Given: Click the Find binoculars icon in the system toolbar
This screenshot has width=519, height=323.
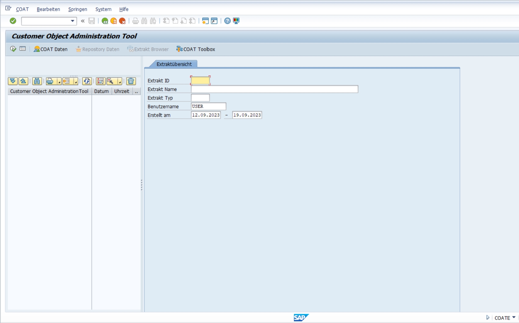Looking at the screenshot, I should coord(144,21).
